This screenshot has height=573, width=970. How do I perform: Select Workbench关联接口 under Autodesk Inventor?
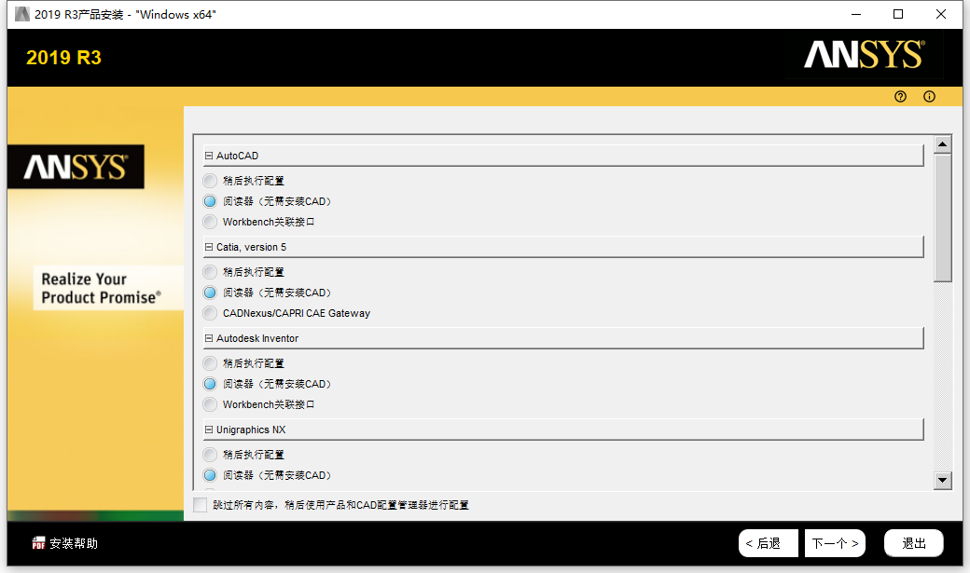(x=210, y=404)
